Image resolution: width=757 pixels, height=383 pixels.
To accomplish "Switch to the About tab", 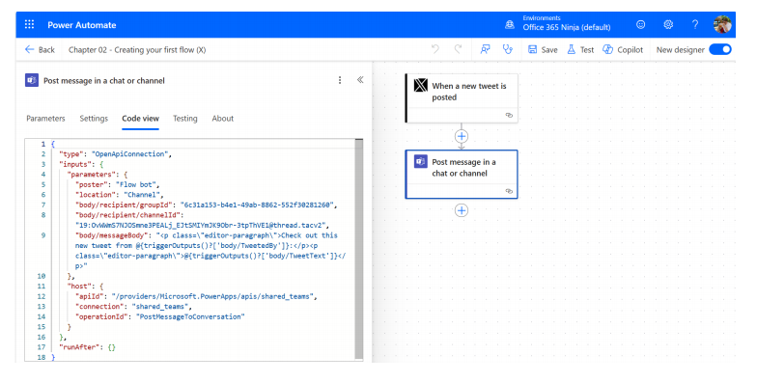I will [222, 118].
